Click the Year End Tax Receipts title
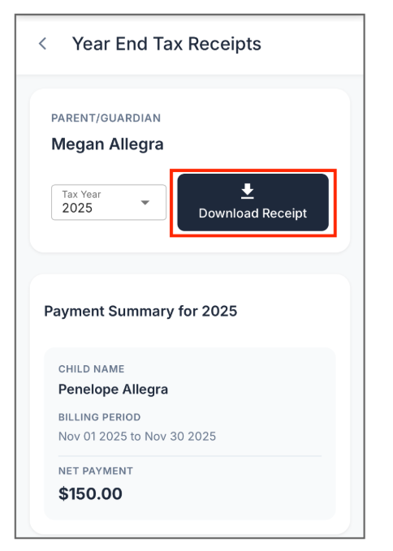This screenshot has height=551, width=393. click(x=166, y=45)
